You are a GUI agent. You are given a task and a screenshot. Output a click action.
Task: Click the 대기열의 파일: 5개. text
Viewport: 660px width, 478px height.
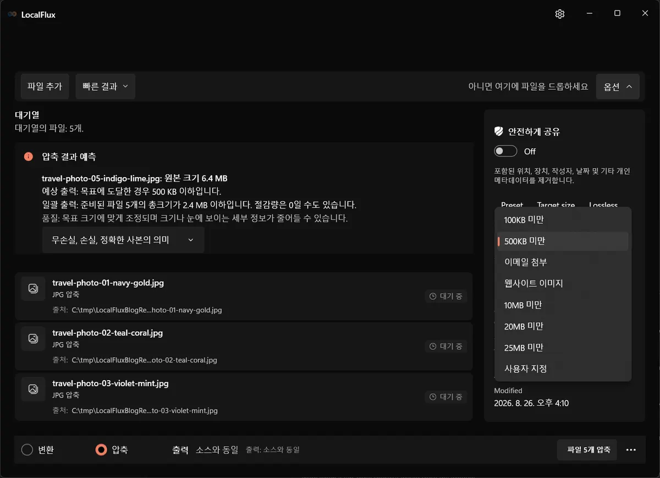click(x=49, y=128)
